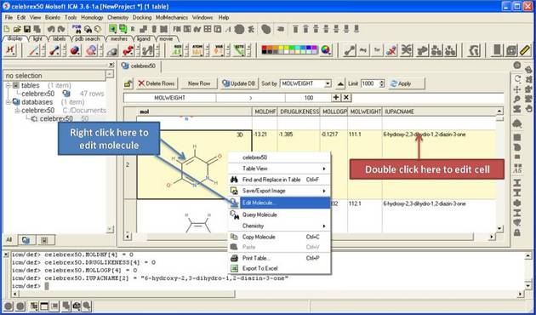Viewport: 536px width, 315px height.
Task: Click the Limit 1000 input field
Action: (x=370, y=83)
